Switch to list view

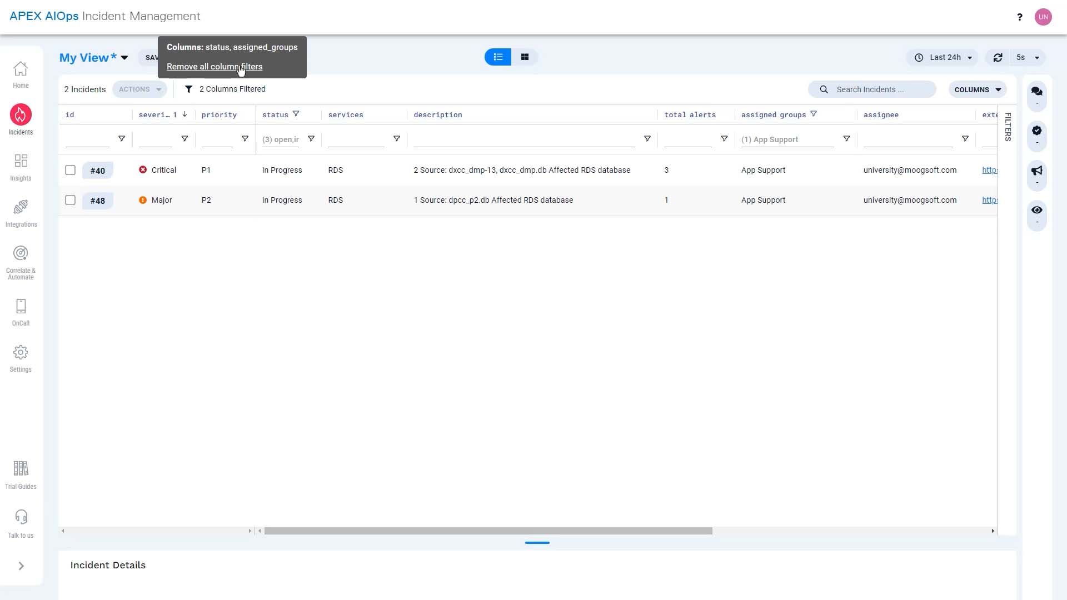(498, 57)
